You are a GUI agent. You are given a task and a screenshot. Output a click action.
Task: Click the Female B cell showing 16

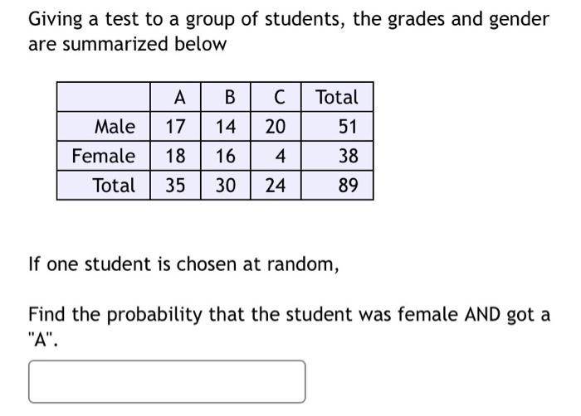226,156
